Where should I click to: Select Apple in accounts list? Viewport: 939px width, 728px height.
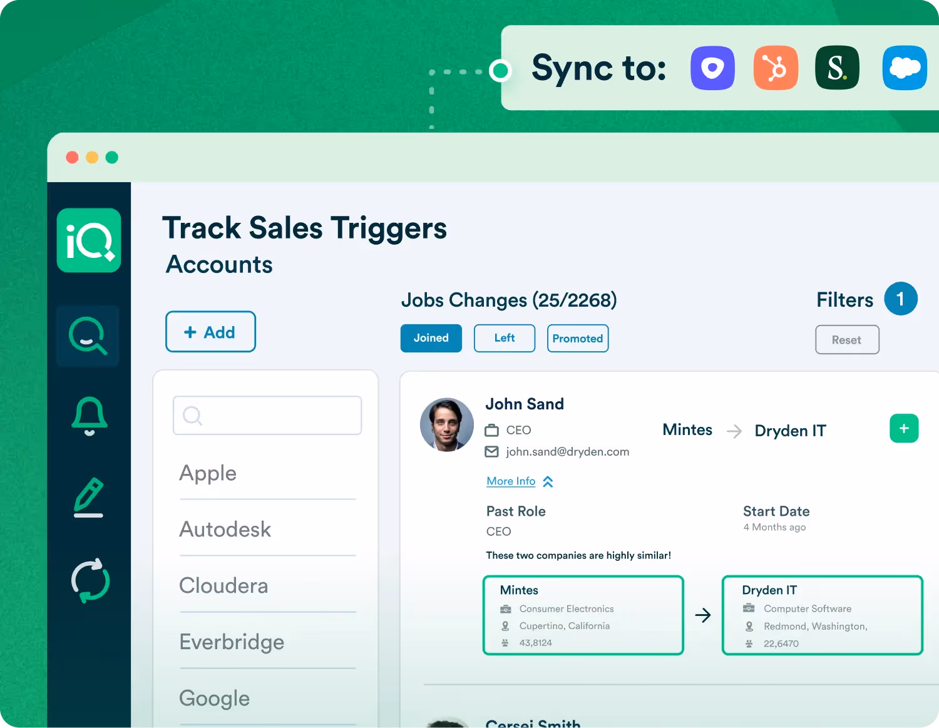(x=208, y=473)
